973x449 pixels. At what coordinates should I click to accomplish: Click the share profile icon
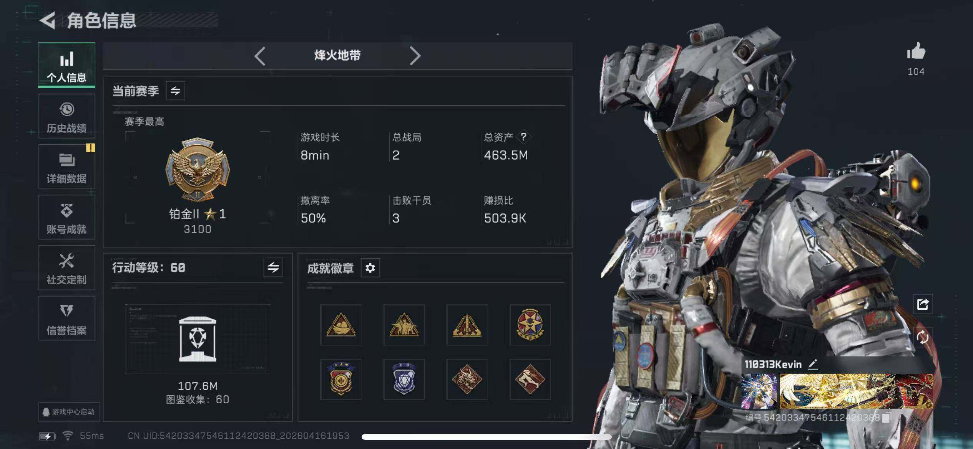923,304
